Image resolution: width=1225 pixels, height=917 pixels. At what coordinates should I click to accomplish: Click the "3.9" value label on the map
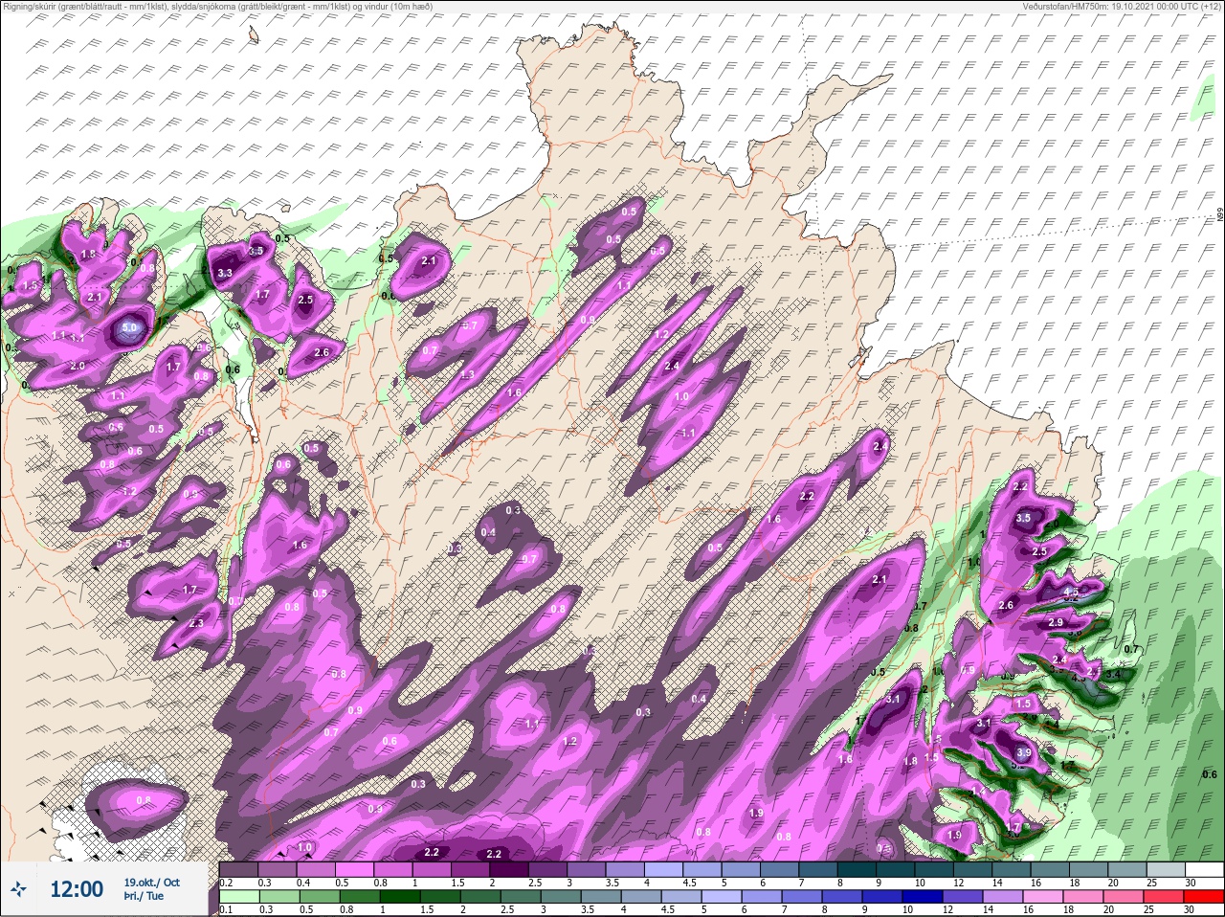coord(1024,753)
